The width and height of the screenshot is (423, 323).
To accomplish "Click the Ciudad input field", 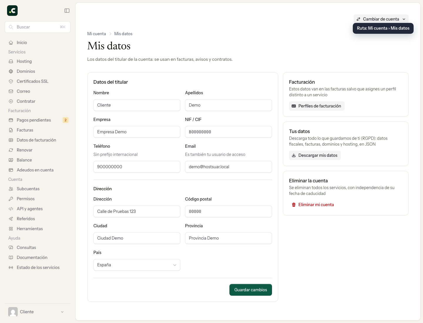I will 137,238.
